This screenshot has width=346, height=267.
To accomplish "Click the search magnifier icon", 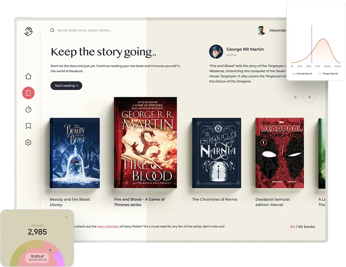I will 52,30.
